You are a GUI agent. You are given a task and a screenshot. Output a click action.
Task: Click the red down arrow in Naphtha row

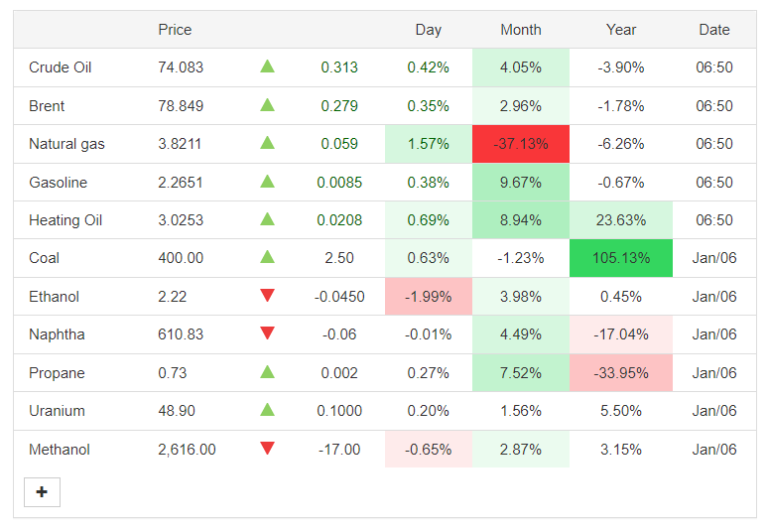click(267, 333)
